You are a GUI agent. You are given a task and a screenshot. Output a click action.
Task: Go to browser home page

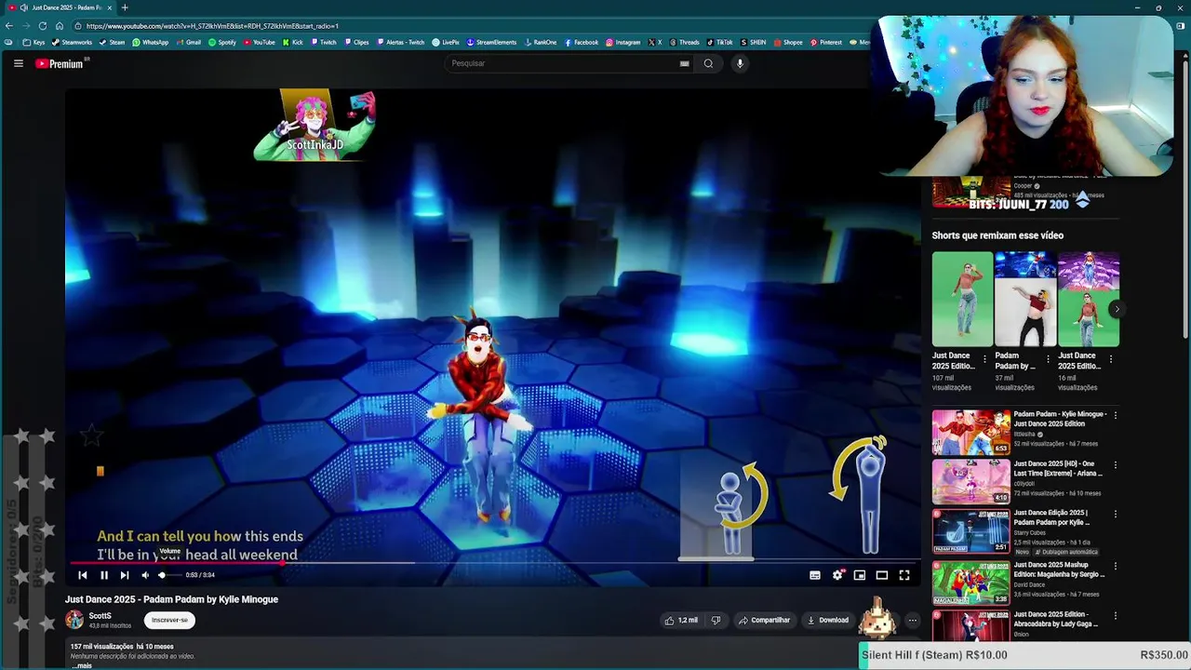pyautogui.click(x=60, y=26)
